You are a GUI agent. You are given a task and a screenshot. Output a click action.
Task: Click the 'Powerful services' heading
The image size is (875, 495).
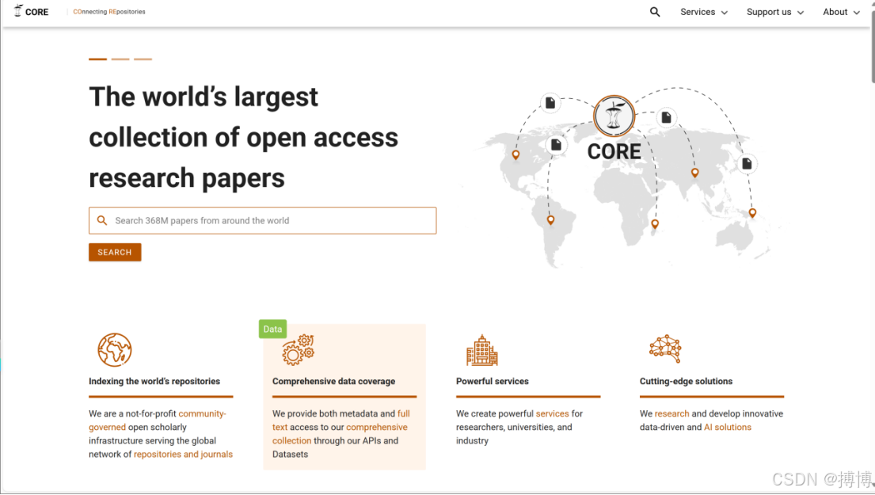coord(493,381)
